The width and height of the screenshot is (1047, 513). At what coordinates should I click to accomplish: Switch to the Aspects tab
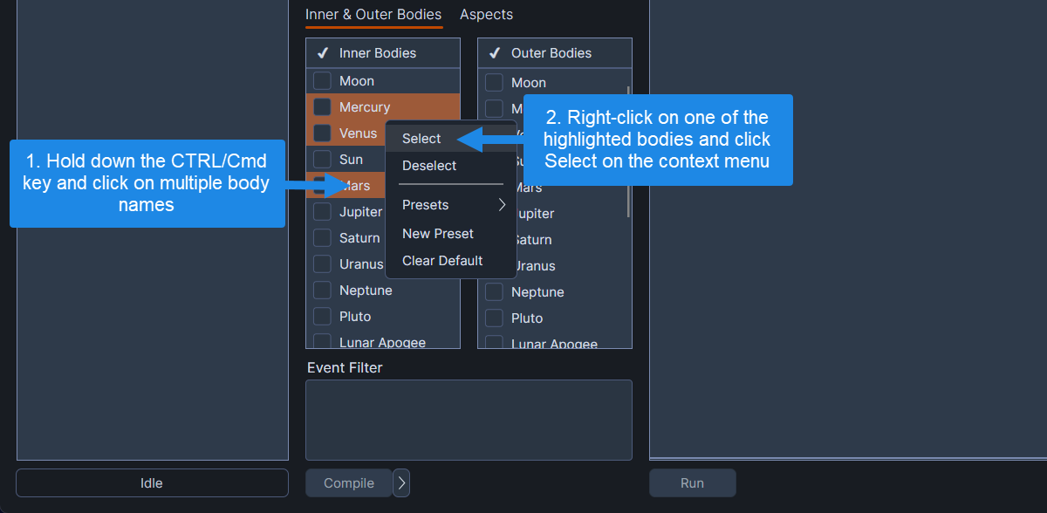[486, 14]
